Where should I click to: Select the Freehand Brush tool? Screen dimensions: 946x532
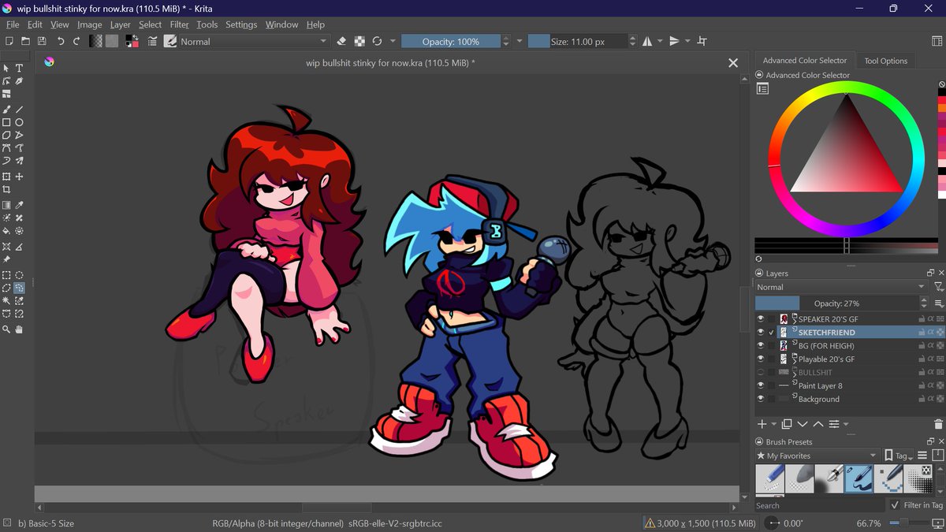(x=6, y=110)
